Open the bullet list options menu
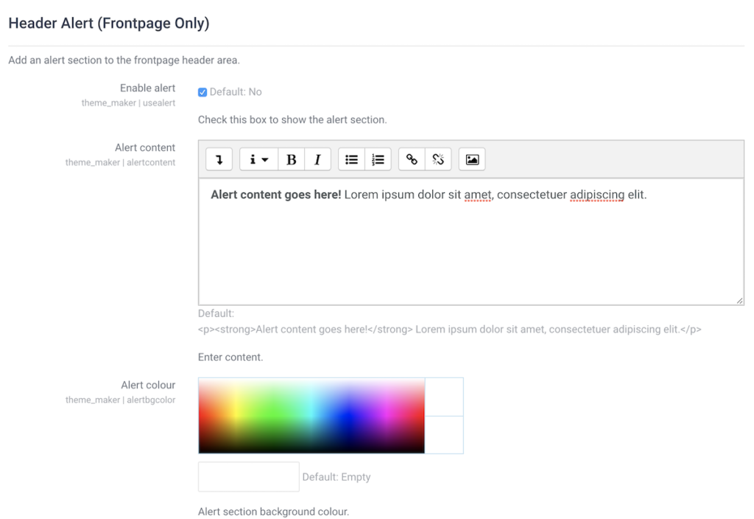 (x=351, y=159)
